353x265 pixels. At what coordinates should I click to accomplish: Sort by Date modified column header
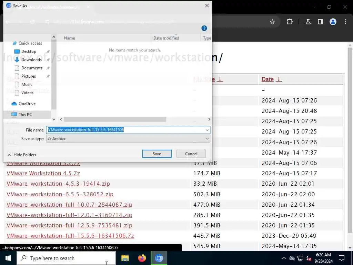coord(166,38)
